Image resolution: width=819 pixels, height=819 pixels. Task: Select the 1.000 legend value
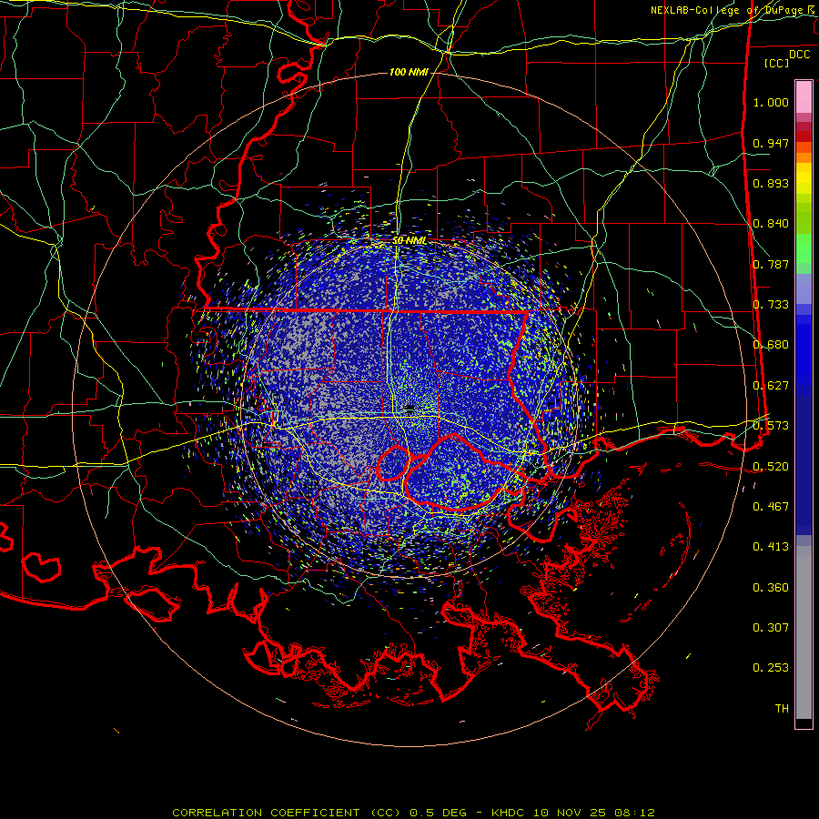[x=771, y=102]
